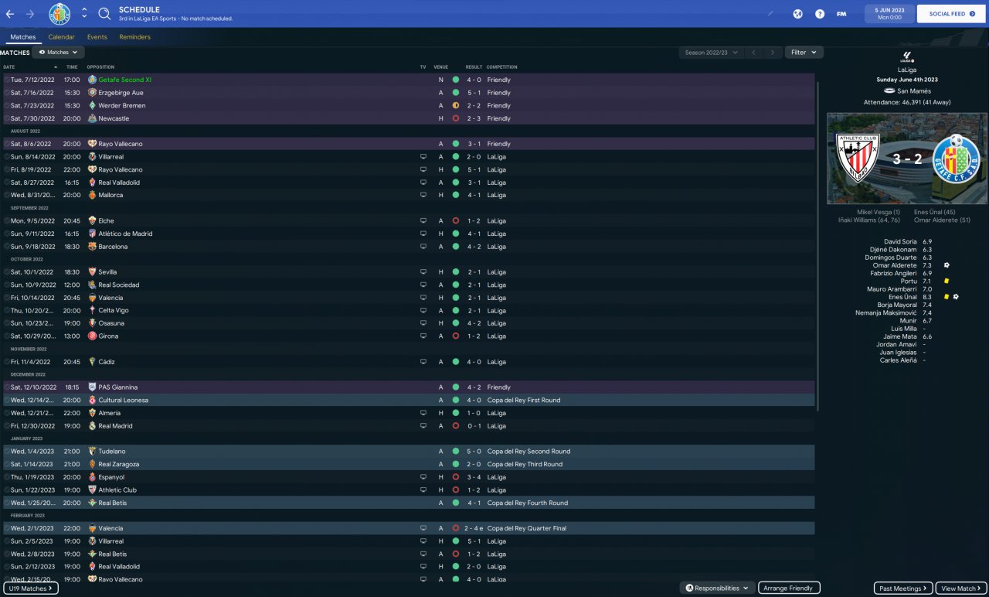Go to previous season with left chevron

753,53
